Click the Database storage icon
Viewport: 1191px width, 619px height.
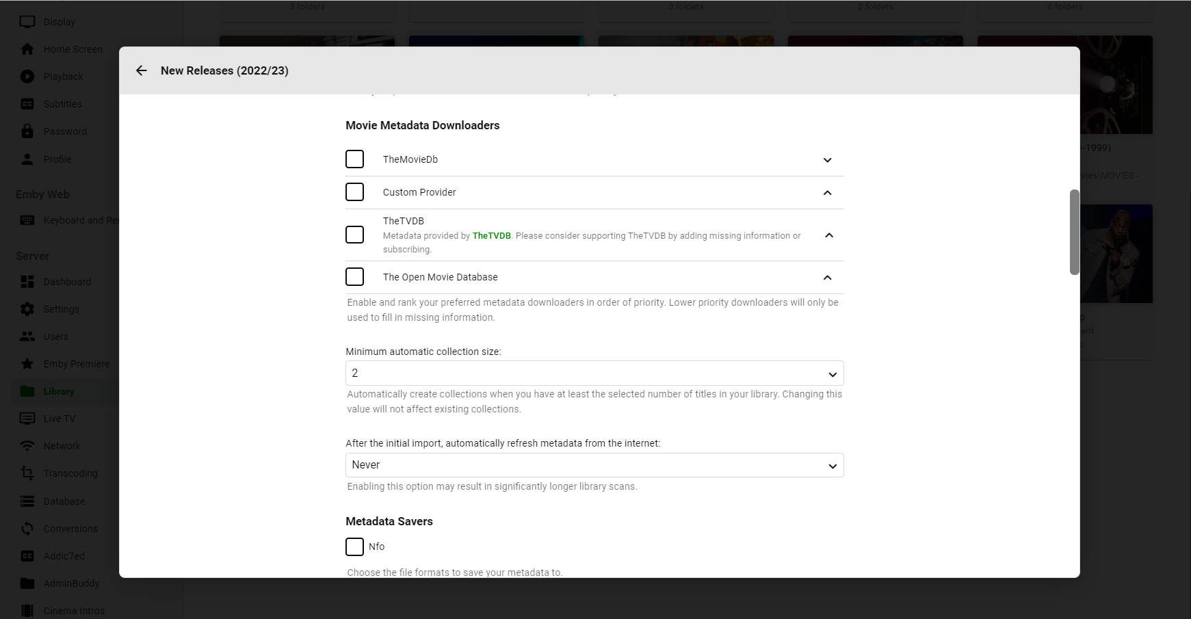(x=27, y=501)
